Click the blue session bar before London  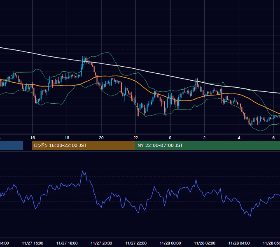point(12,145)
